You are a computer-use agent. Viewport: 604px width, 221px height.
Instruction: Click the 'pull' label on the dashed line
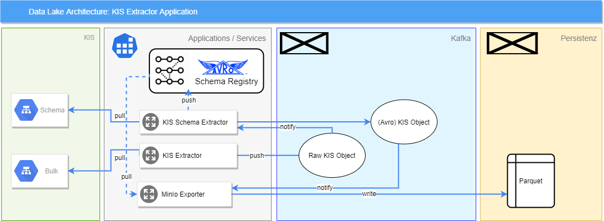tap(126, 177)
